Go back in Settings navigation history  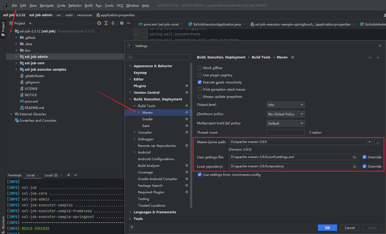pyautogui.click(x=370, y=57)
